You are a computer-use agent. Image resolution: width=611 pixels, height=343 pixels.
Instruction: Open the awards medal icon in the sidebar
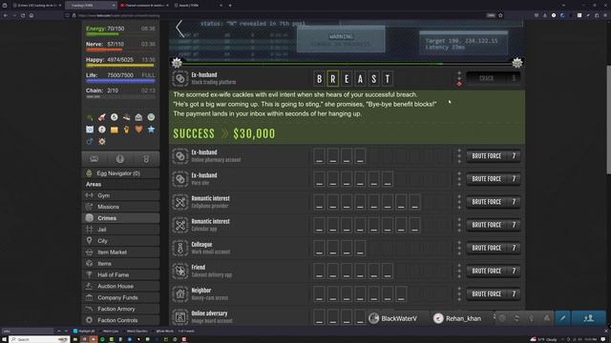click(146, 159)
